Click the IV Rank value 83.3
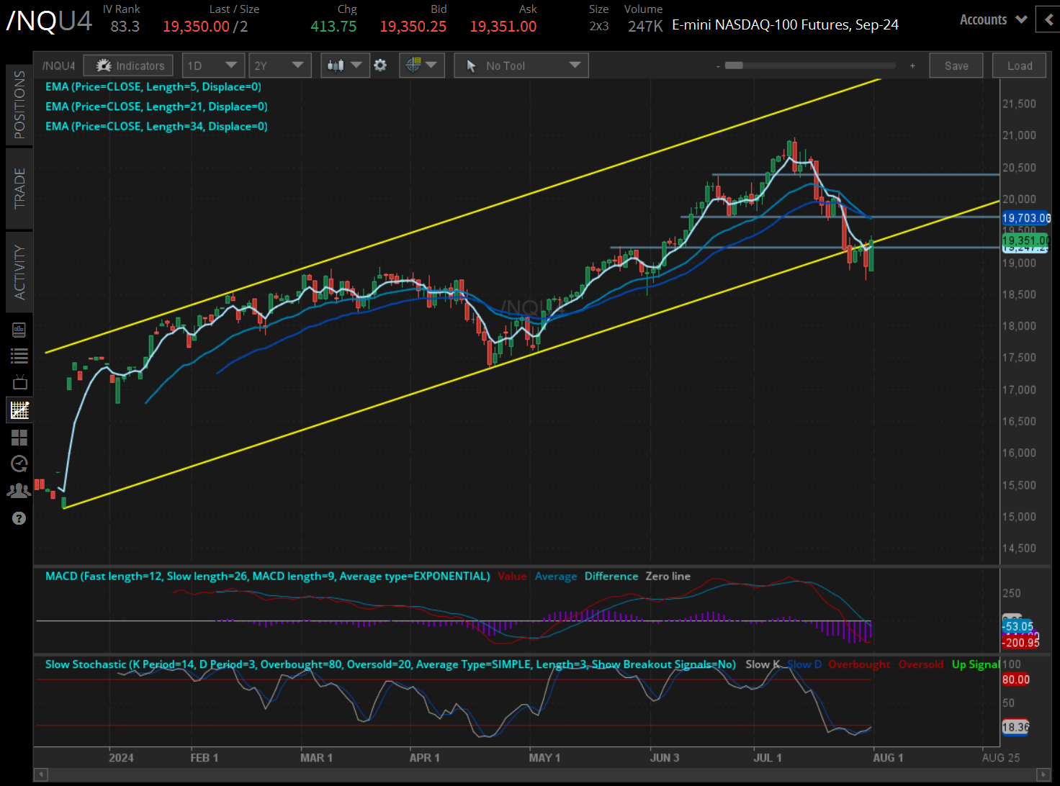Screen dimensions: 1060x786 [125, 27]
